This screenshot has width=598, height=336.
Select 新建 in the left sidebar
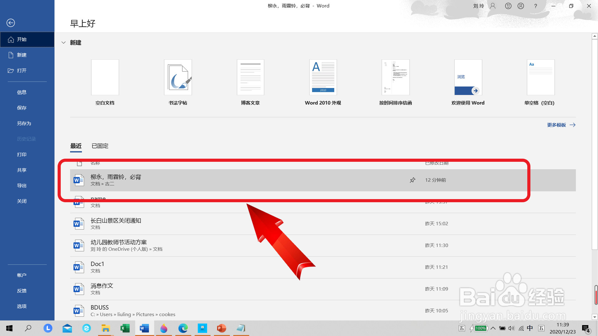[x=27, y=55]
